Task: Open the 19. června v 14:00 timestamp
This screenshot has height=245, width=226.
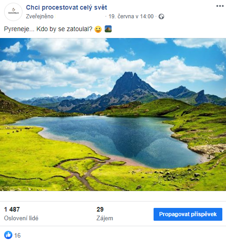Action: (131, 16)
